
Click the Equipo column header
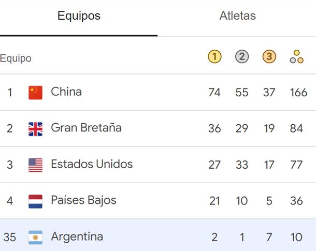[16, 58]
